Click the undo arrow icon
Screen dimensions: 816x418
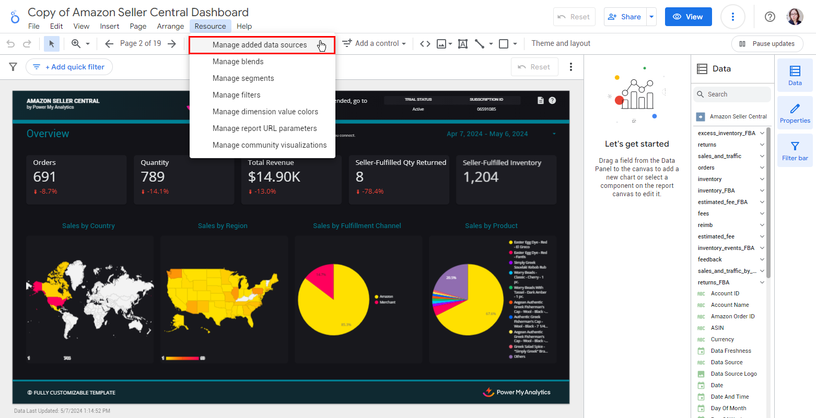[x=10, y=44]
